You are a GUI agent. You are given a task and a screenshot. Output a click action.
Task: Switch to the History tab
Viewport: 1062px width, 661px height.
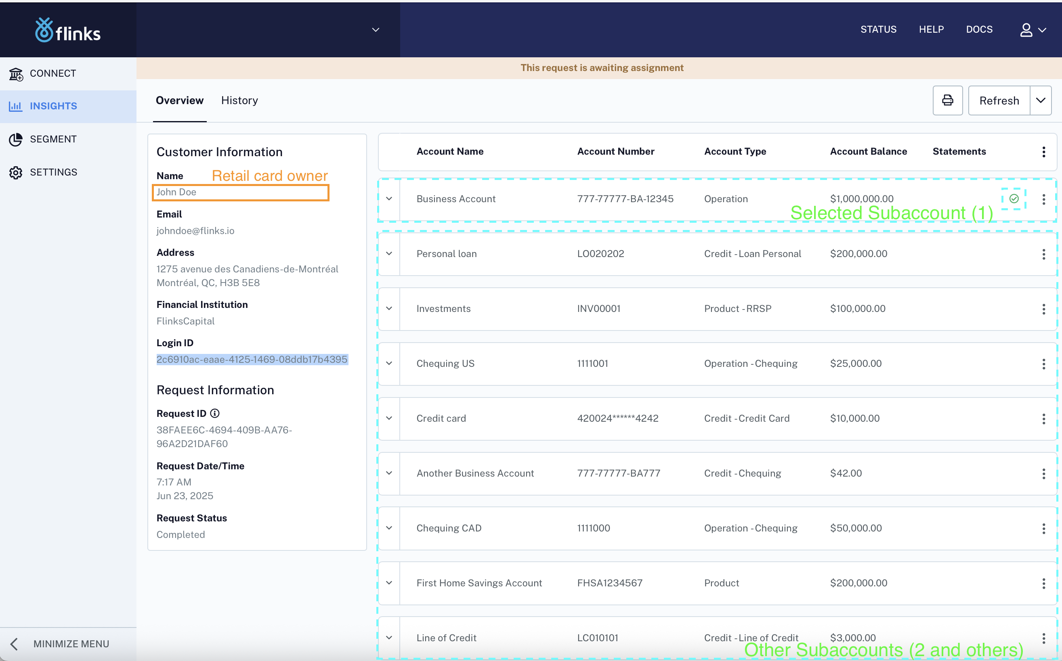click(239, 100)
